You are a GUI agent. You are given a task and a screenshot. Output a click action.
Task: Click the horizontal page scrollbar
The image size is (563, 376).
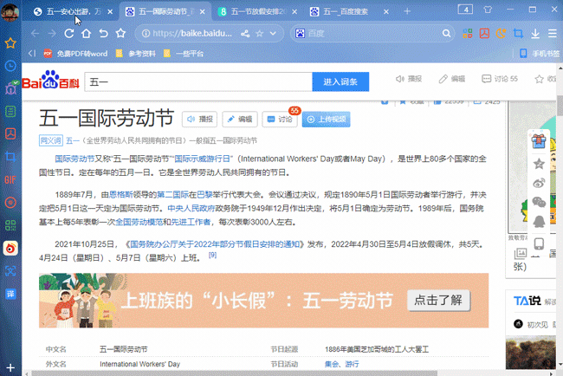click(235, 373)
